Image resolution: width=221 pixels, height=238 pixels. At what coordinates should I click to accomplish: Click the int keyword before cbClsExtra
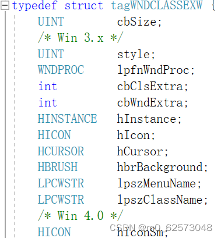coord(48,86)
